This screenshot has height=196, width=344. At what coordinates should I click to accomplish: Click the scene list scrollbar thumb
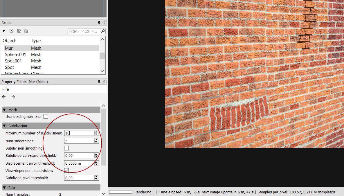pos(102,55)
